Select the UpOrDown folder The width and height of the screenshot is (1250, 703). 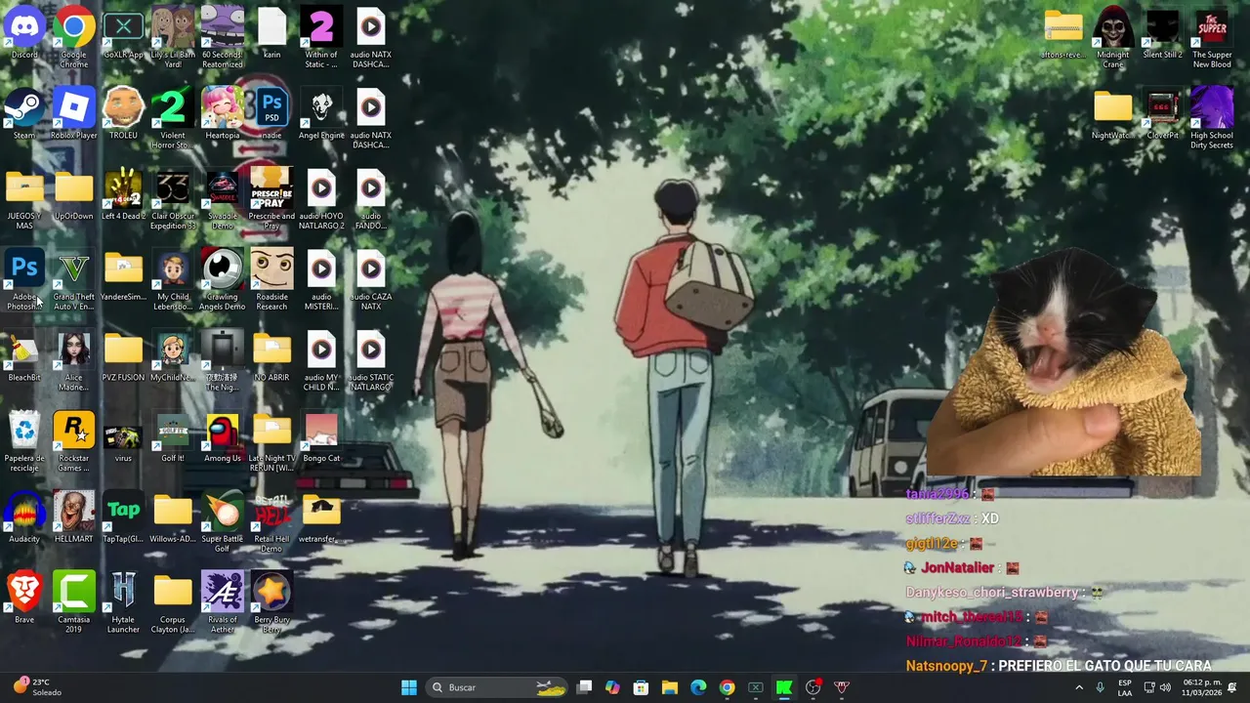click(x=74, y=194)
